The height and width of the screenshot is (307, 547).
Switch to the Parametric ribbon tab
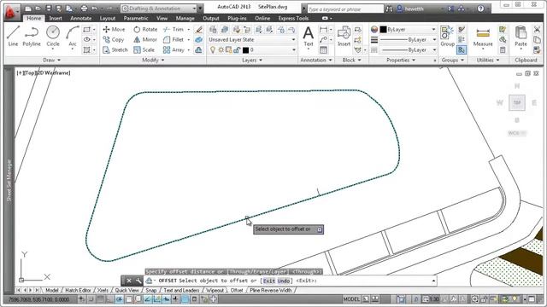136,18
